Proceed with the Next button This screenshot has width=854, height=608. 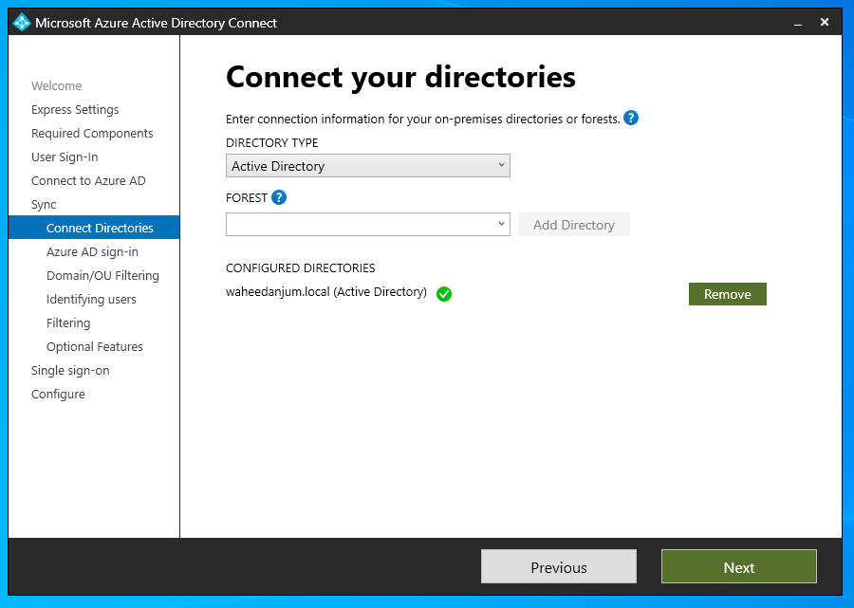point(738,566)
